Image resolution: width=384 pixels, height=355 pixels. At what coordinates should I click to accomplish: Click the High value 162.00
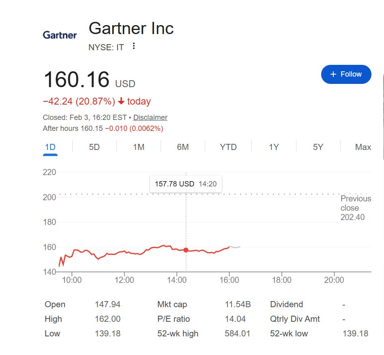pyautogui.click(x=107, y=319)
